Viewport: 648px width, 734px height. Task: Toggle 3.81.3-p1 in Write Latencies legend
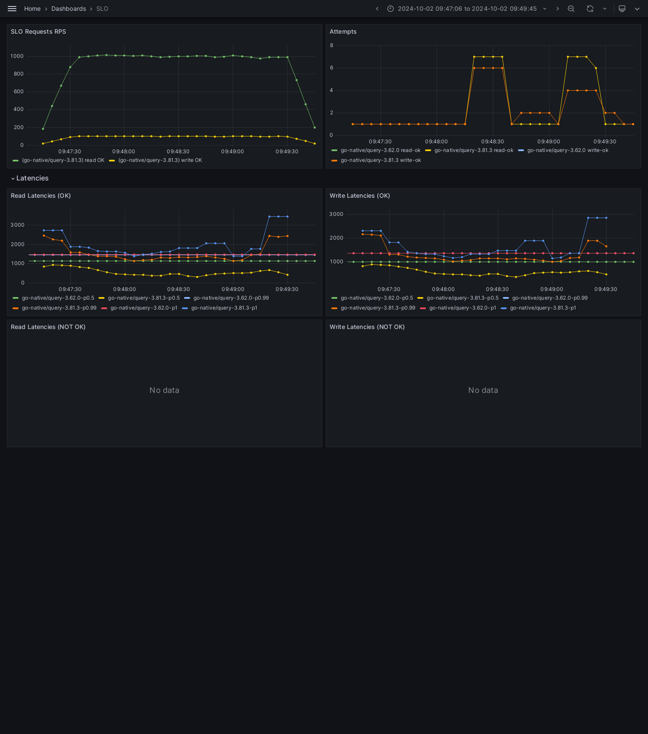[x=543, y=308]
